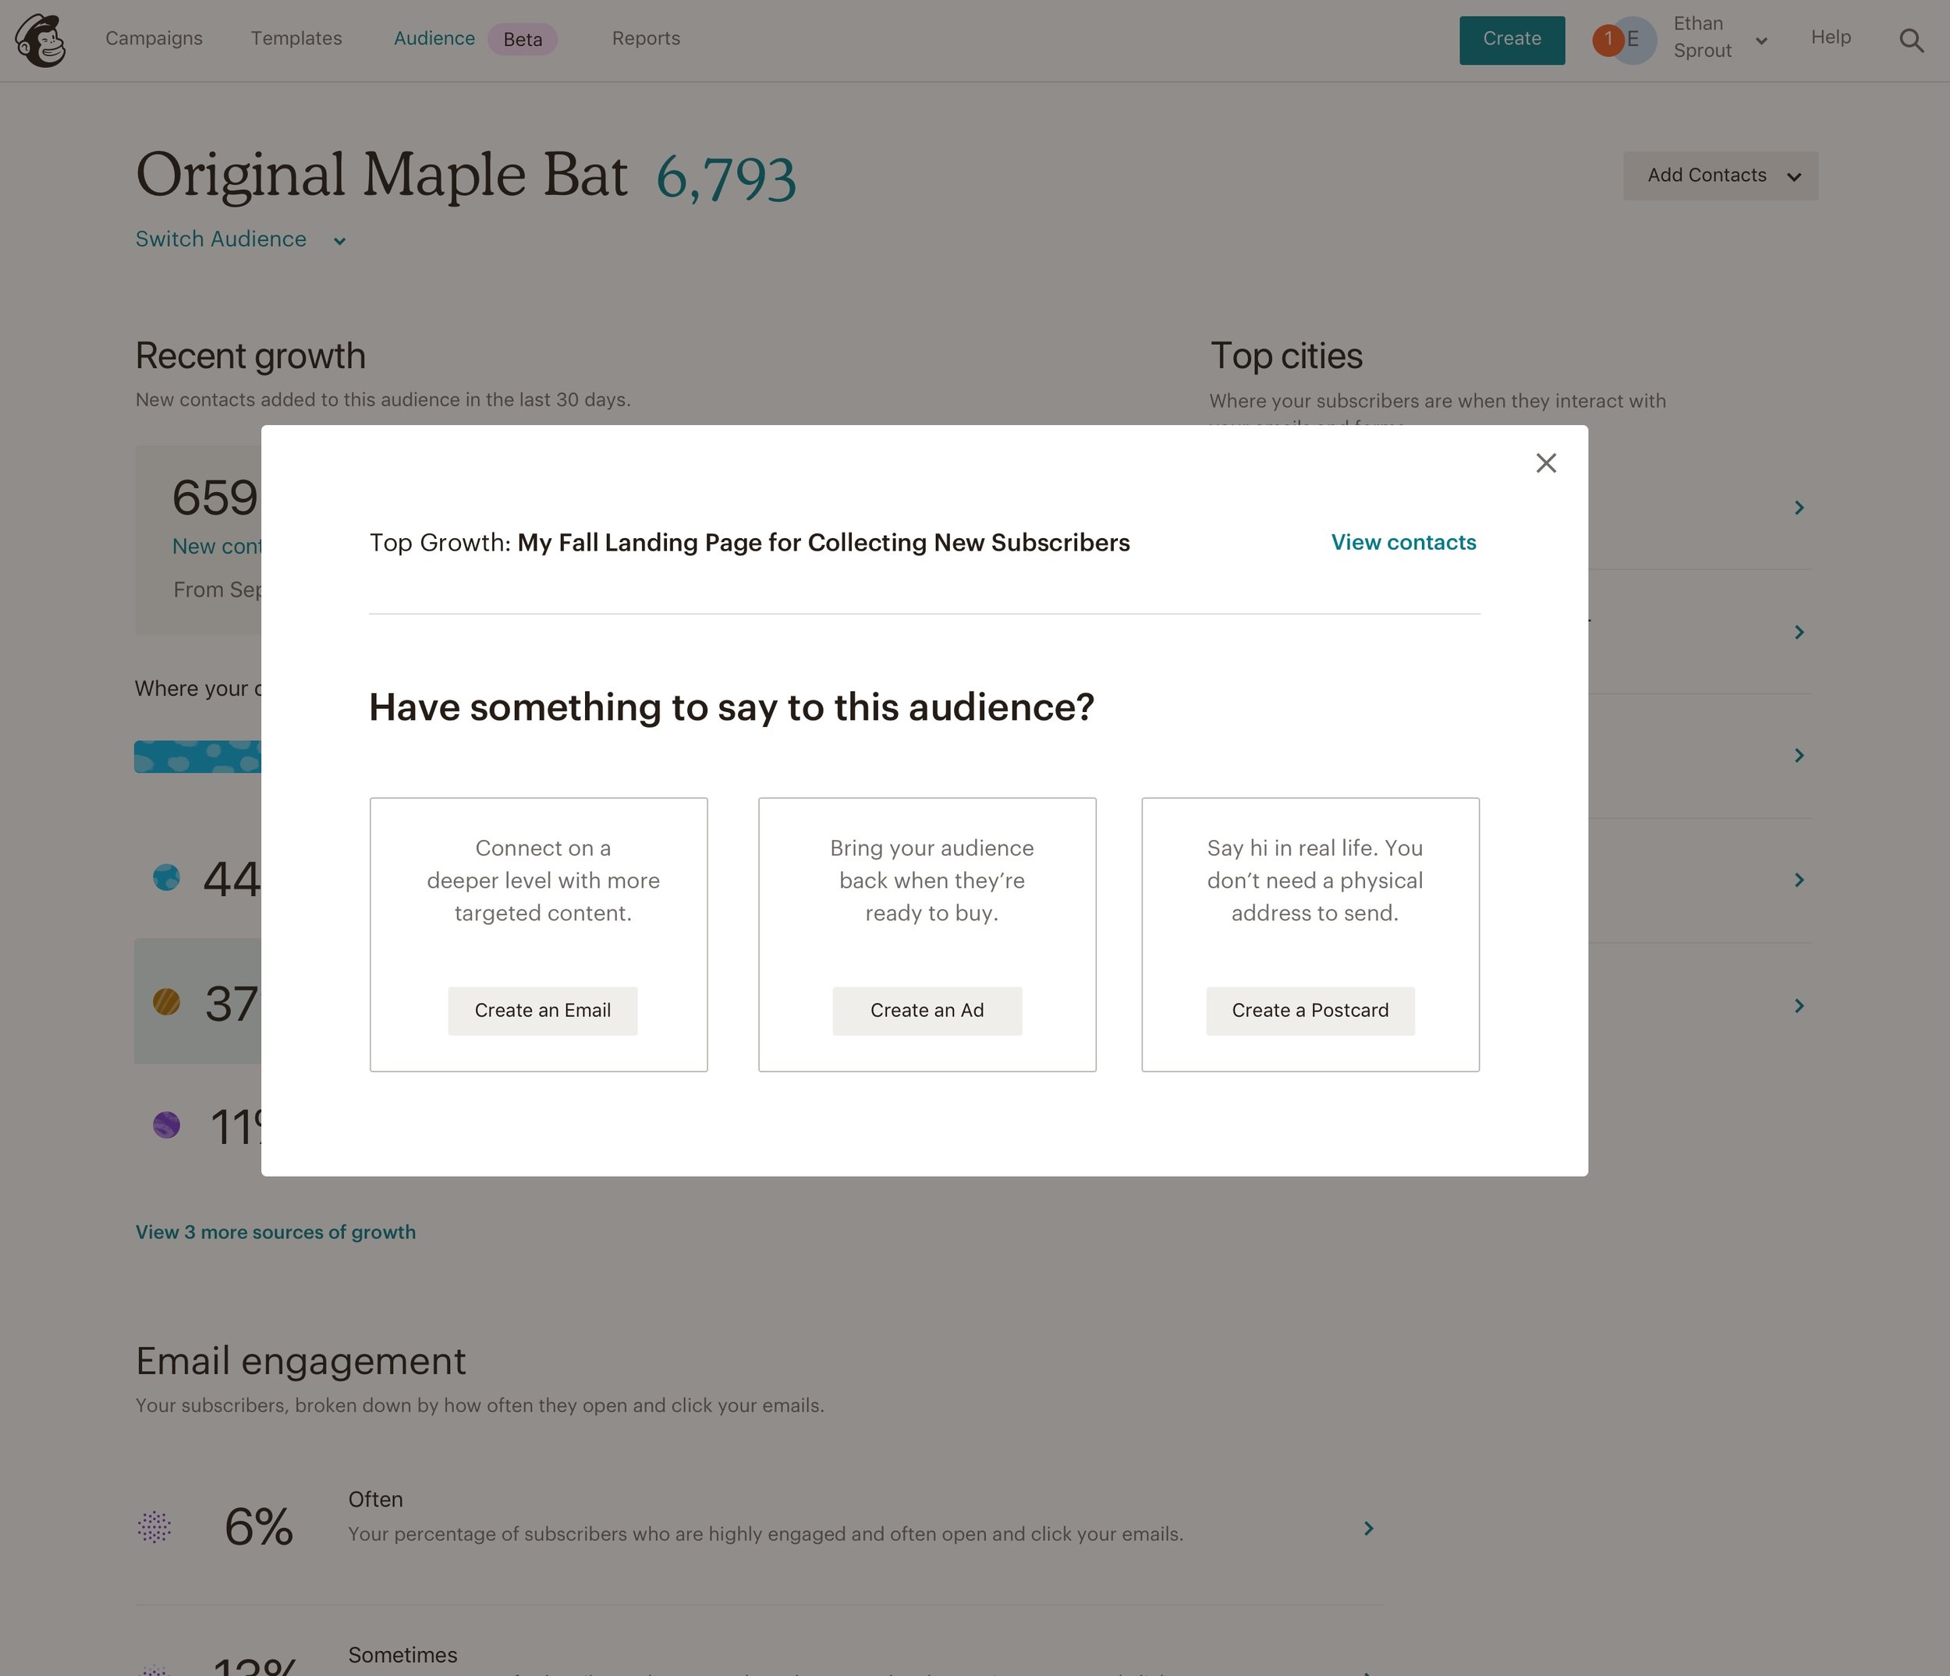Click the Often engagement label
1950x1676 pixels.
[375, 1500]
